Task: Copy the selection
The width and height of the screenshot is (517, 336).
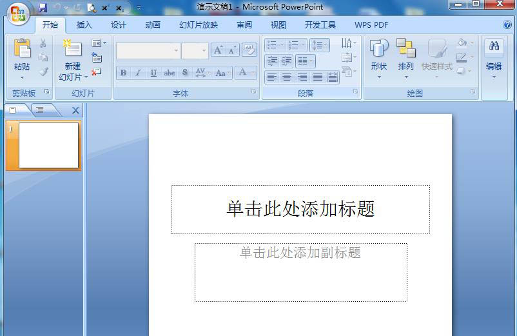Action: pyautogui.click(x=43, y=57)
